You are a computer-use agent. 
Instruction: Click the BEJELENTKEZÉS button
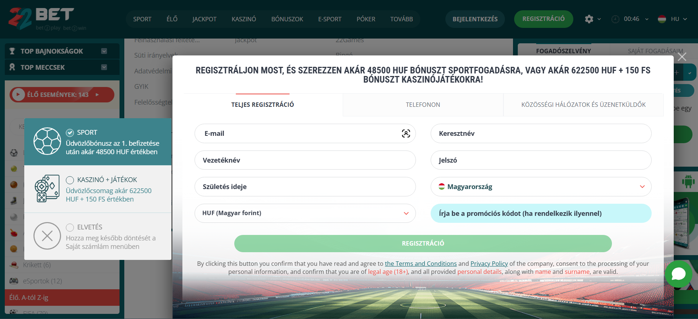[x=475, y=19]
